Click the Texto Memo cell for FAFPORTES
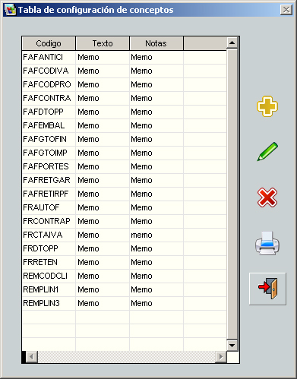Screen dimensions: 297x379 coord(103,166)
